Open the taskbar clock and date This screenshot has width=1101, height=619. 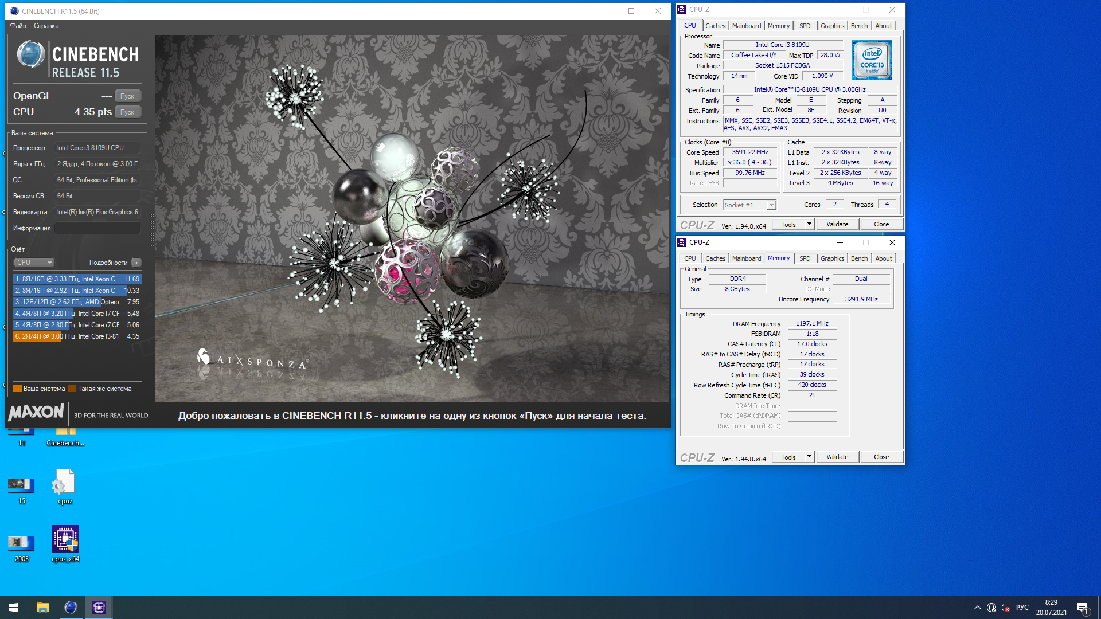coord(1051,608)
